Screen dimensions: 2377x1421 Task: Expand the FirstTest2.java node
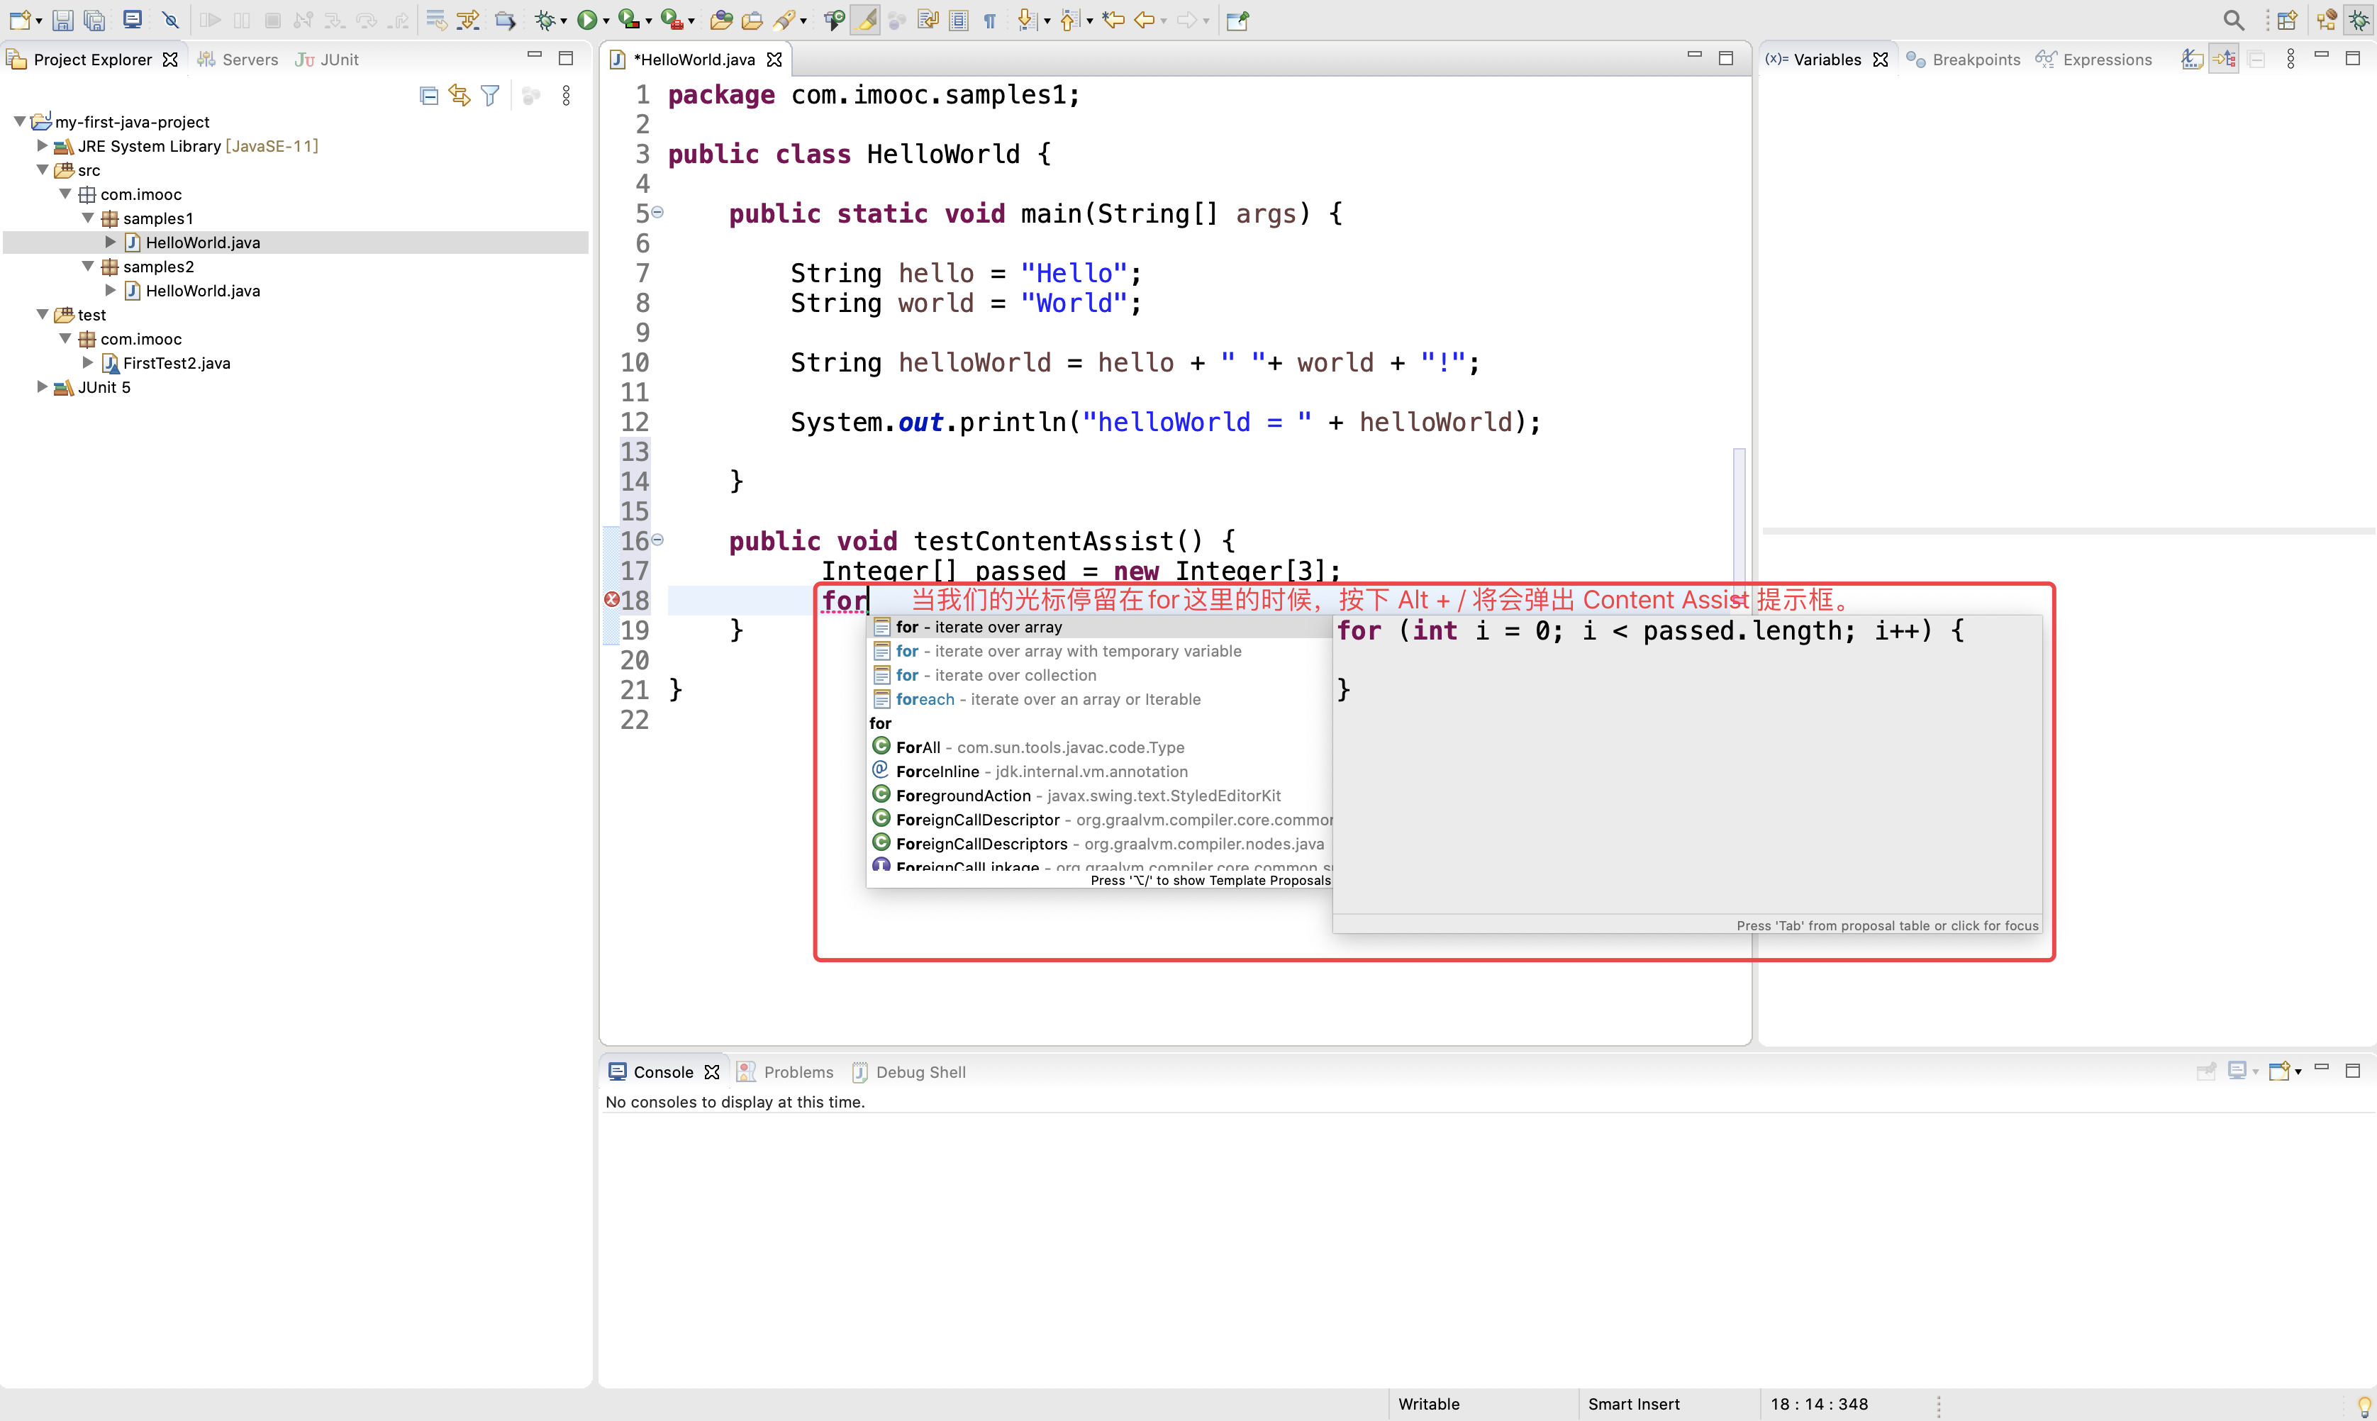coord(88,362)
